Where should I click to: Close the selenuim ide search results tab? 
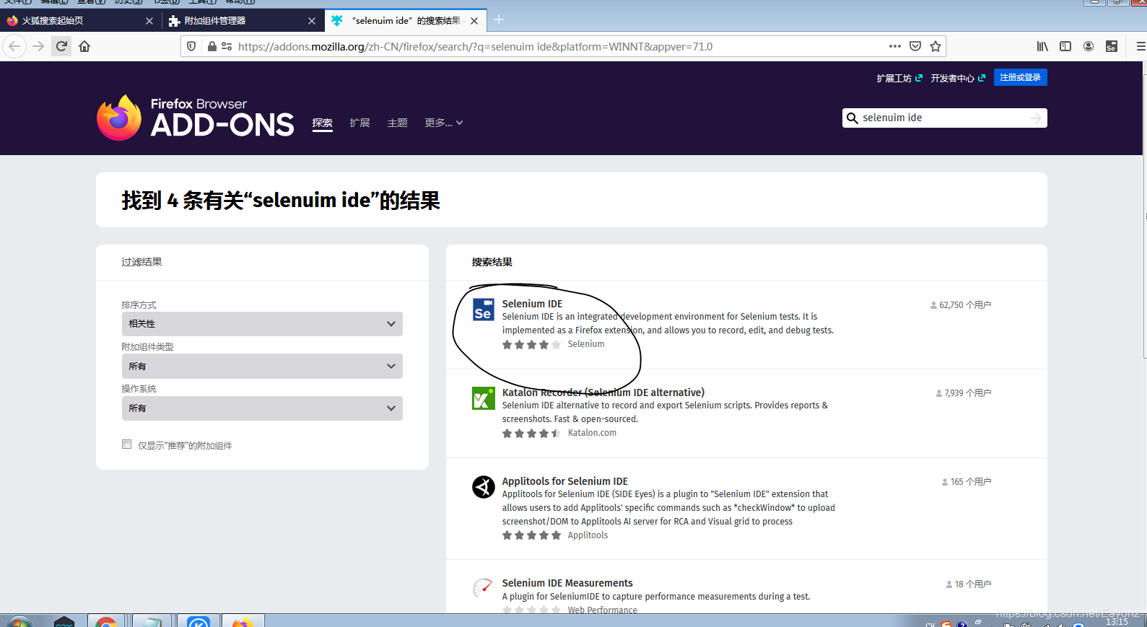point(474,21)
